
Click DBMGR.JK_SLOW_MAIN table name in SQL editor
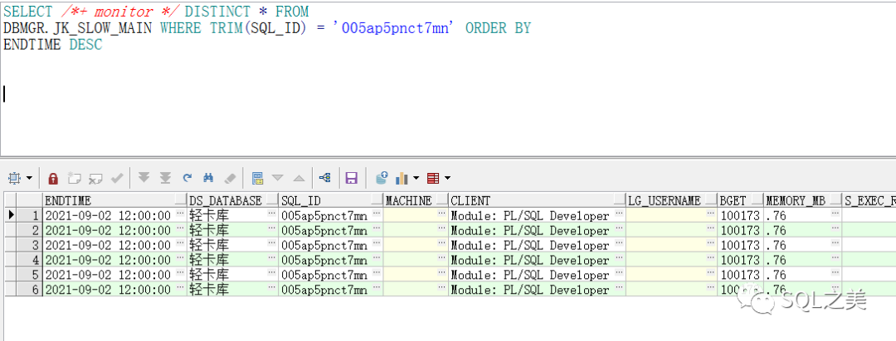[78, 28]
